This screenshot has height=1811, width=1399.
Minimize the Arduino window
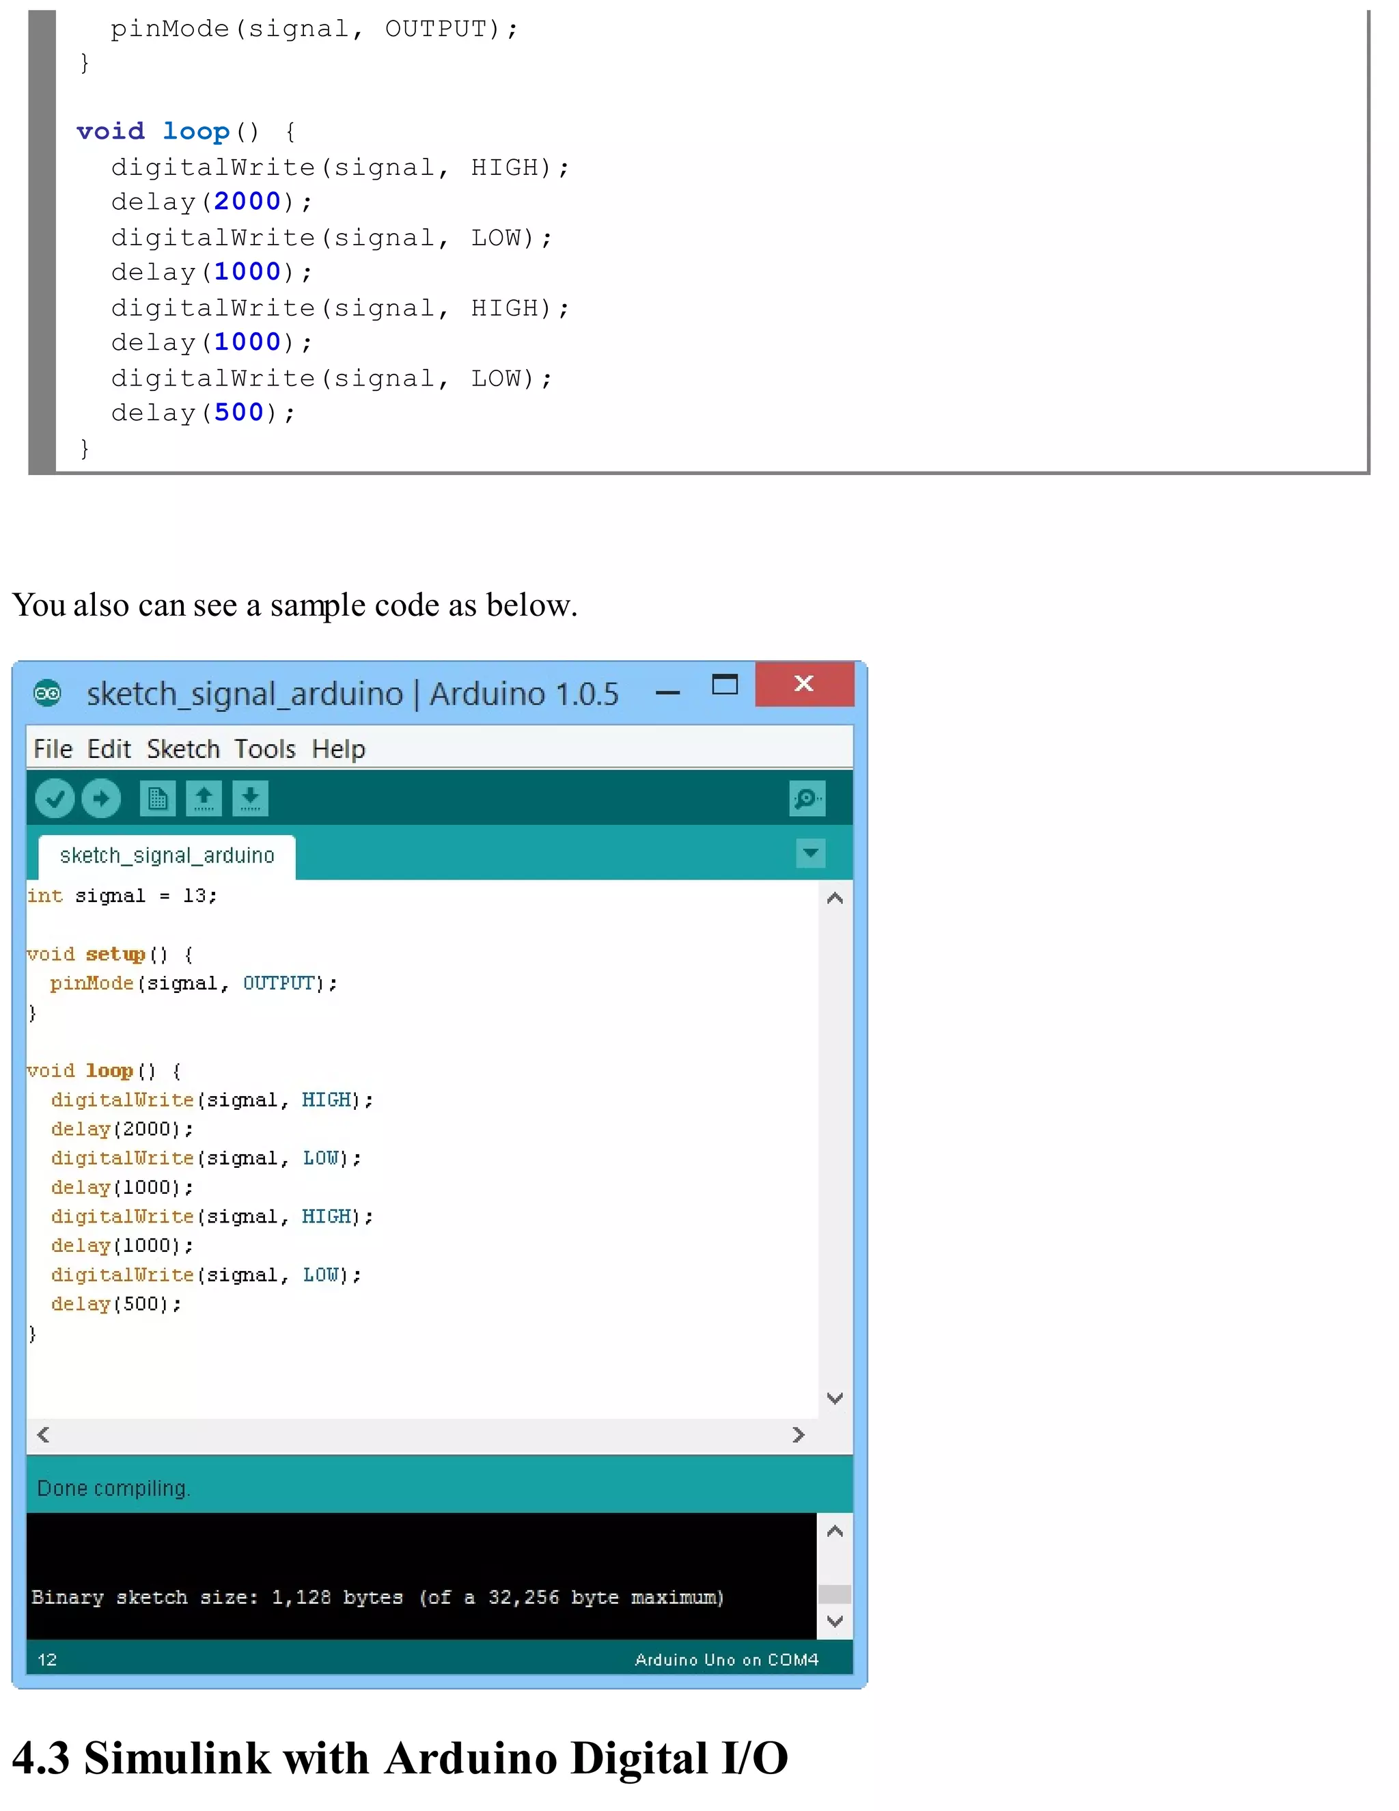click(668, 692)
